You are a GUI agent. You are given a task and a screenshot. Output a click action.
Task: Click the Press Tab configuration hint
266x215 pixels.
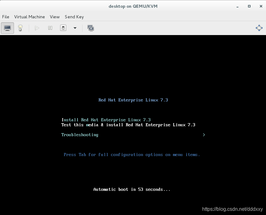[132, 155]
